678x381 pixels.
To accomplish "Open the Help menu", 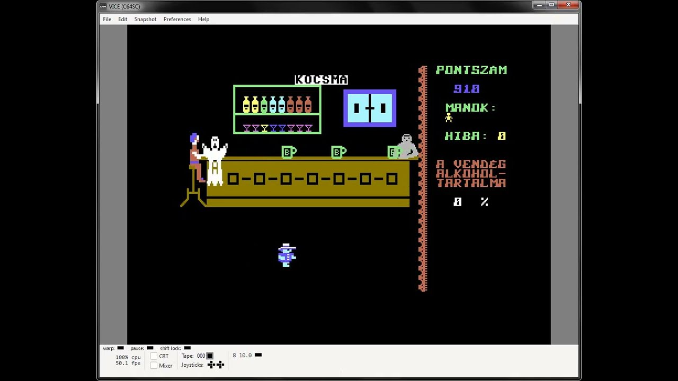I will point(203,19).
